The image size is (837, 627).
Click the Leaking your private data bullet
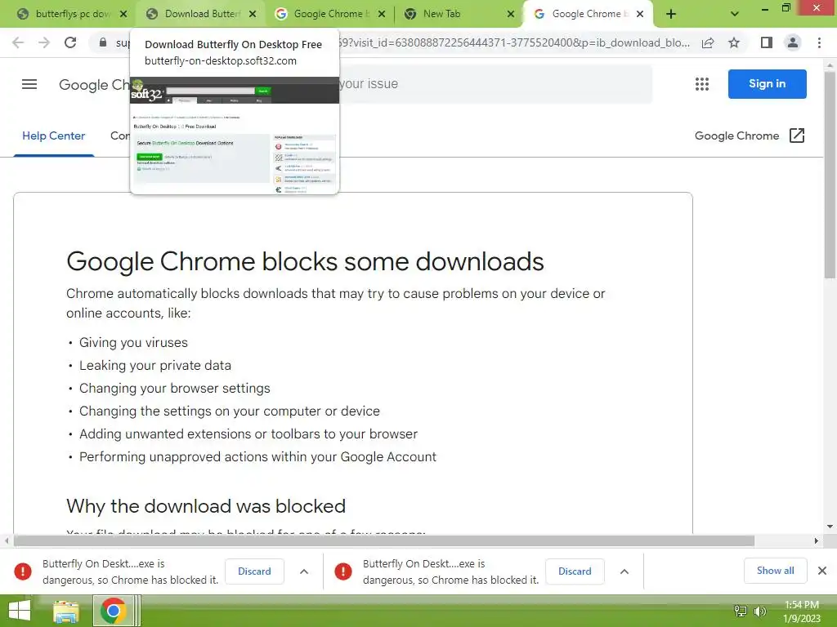point(154,365)
